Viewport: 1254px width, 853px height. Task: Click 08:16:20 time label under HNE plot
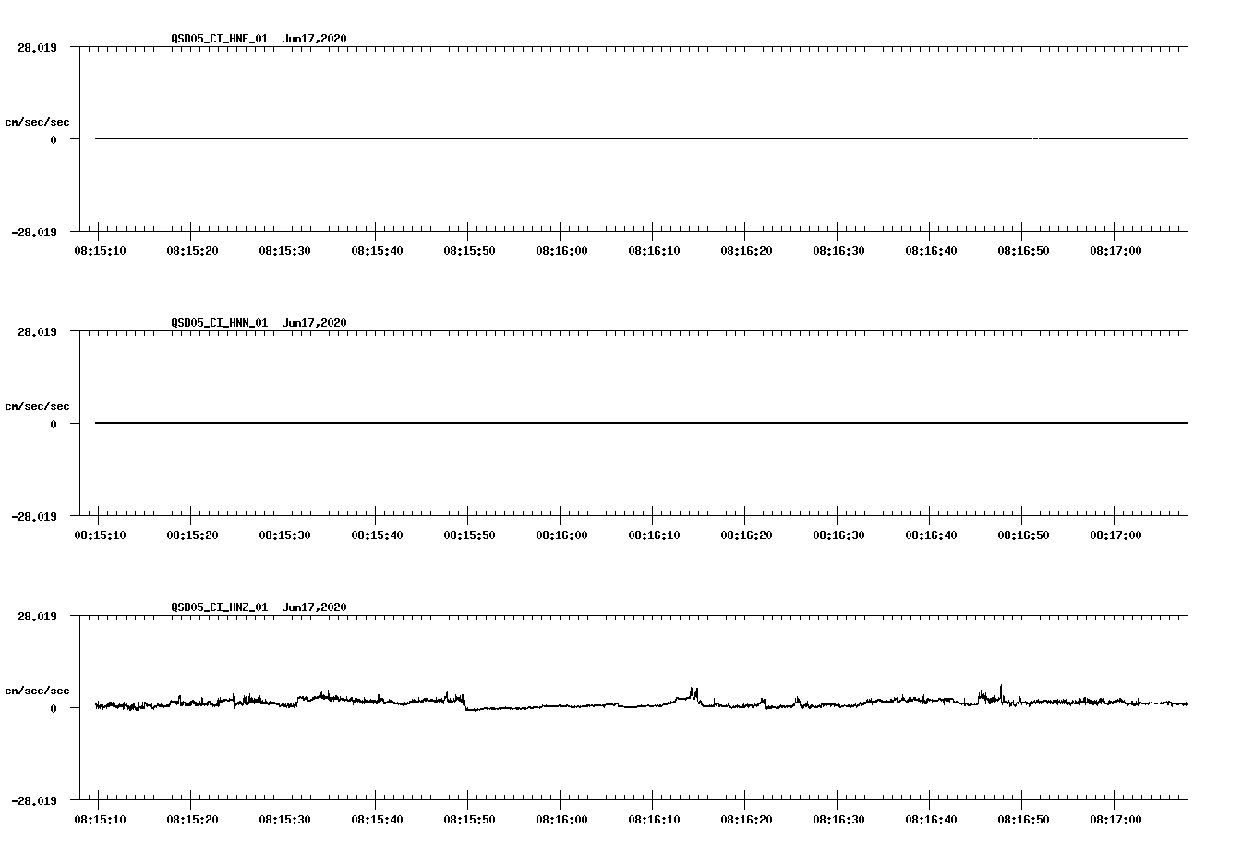pyautogui.click(x=746, y=251)
